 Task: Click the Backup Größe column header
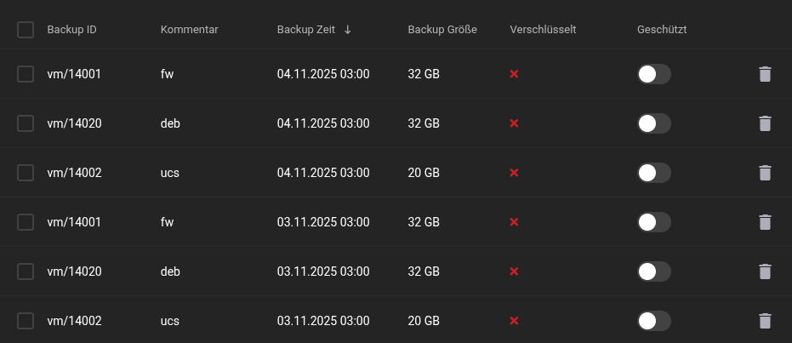[442, 30]
